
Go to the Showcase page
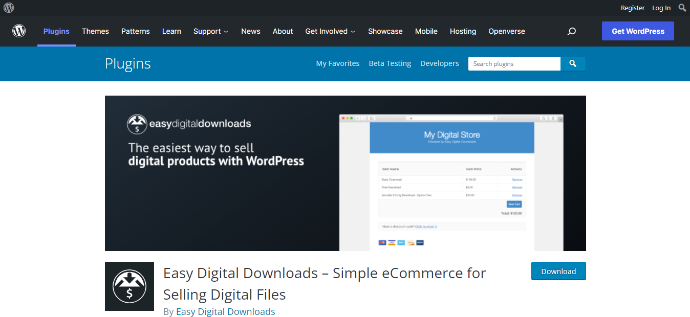[x=385, y=31]
